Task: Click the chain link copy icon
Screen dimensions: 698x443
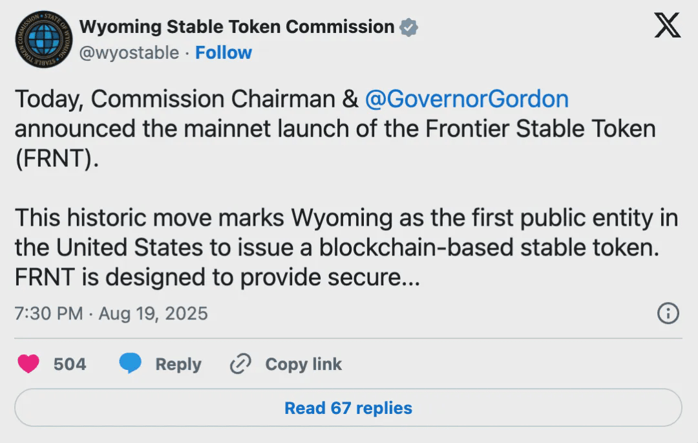Action: [240, 364]
